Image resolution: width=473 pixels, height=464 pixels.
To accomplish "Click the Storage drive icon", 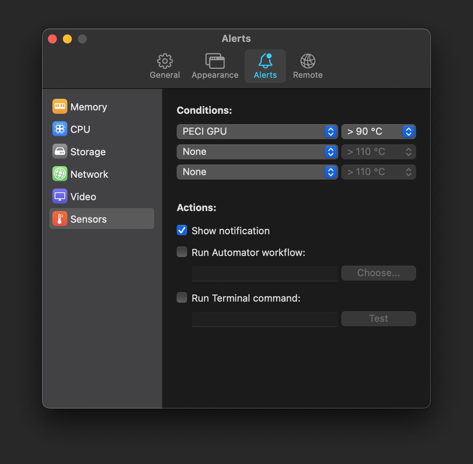I will coord(59,151).
